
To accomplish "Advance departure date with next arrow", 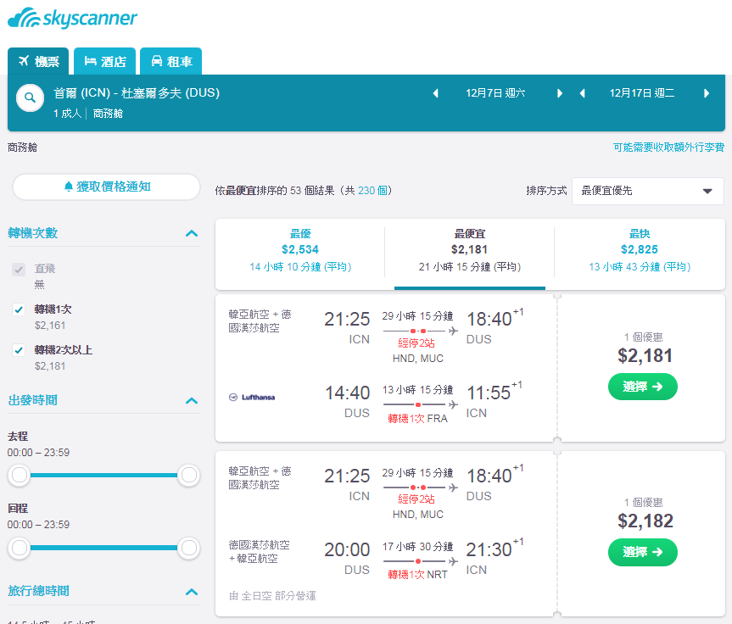I will click(x=559, y=93).
